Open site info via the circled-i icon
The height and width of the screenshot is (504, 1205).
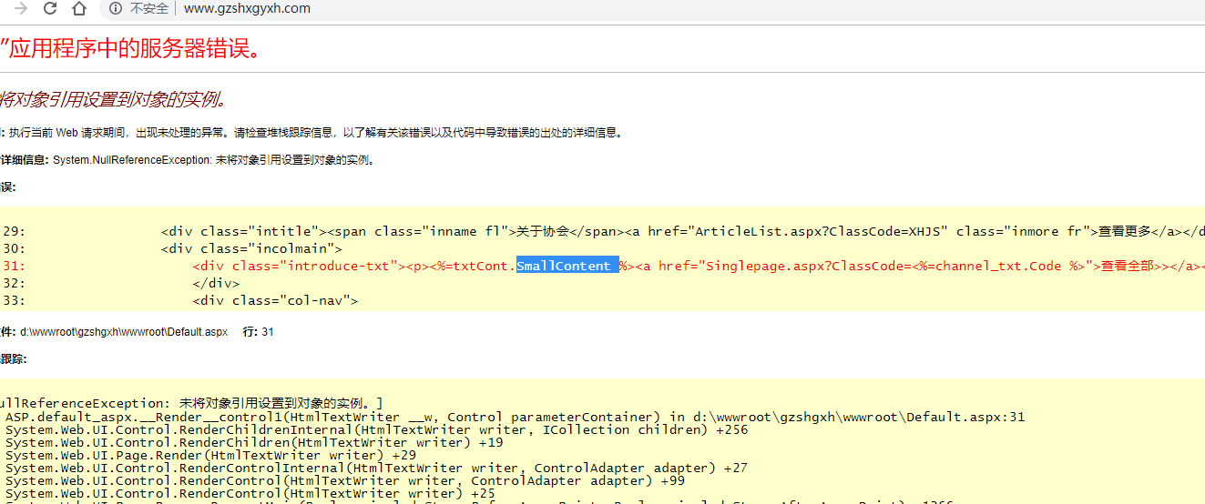click(115, 9)
